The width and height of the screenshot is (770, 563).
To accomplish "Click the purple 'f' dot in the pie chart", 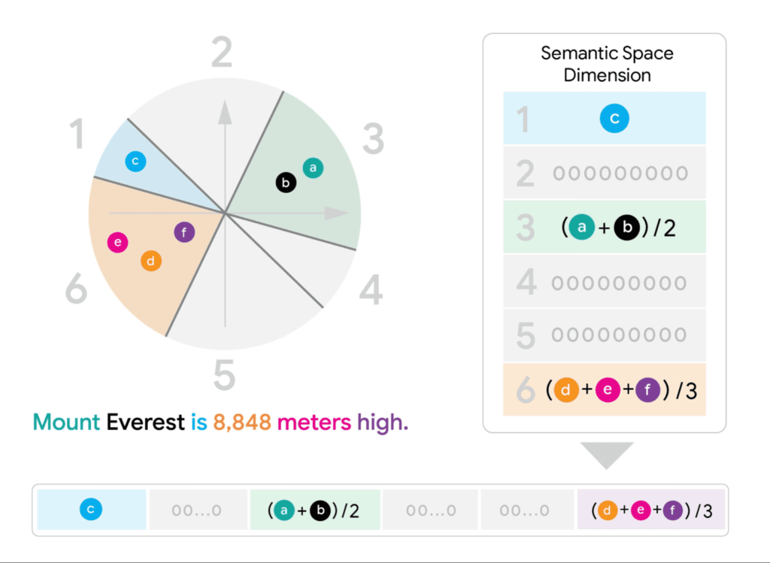I will [x=184, y=232].
